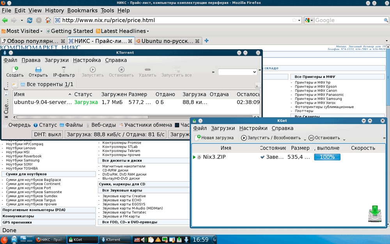Screen dimensions: 390x244
Task: Click the Создать (create torrent) icon in KTorrent
Action: [15, 70]
